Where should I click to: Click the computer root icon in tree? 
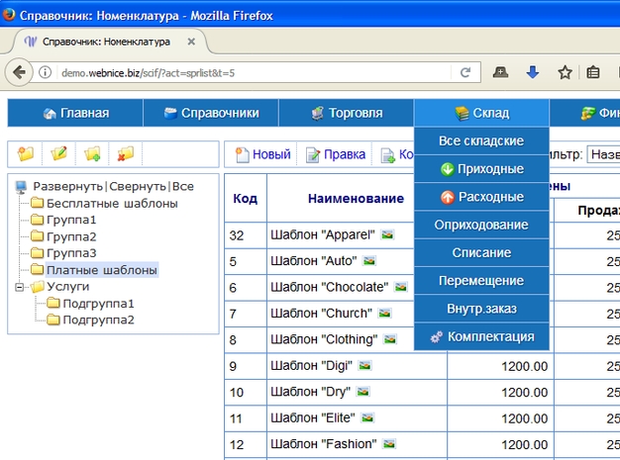[21, 186]
